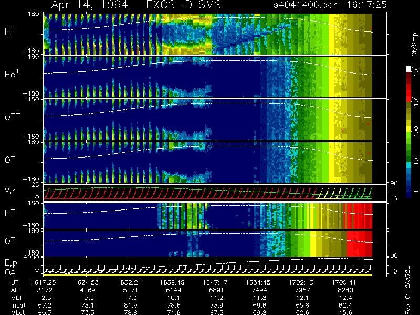Click the MLT value '7.3'
The width and height of the screenshot is (420, 315).
tap(133, 298)
